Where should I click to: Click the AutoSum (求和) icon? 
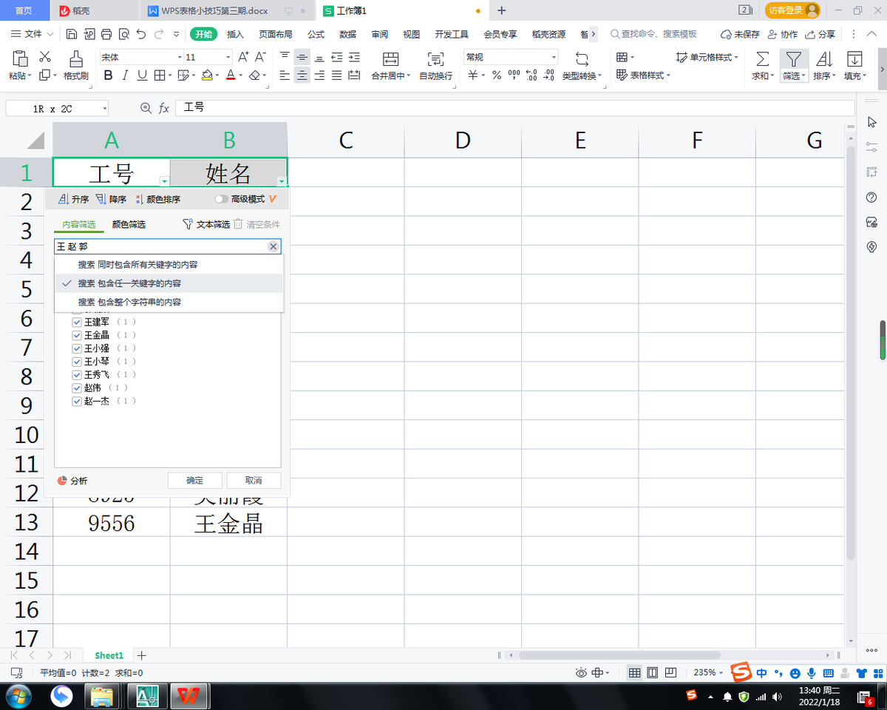(x=762, y=59)
